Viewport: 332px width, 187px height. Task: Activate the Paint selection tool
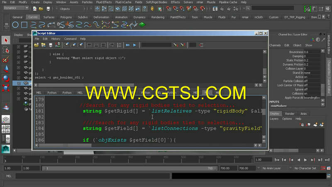coord(6,59)
